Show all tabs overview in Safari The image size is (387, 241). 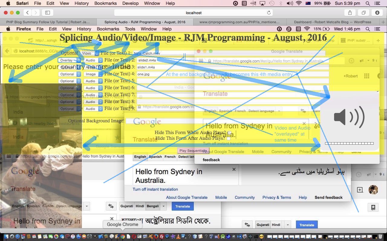pyautogui.click(x=363, y=13)
